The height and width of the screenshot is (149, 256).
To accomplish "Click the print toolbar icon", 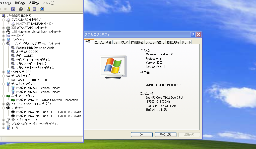I will 21,9.
